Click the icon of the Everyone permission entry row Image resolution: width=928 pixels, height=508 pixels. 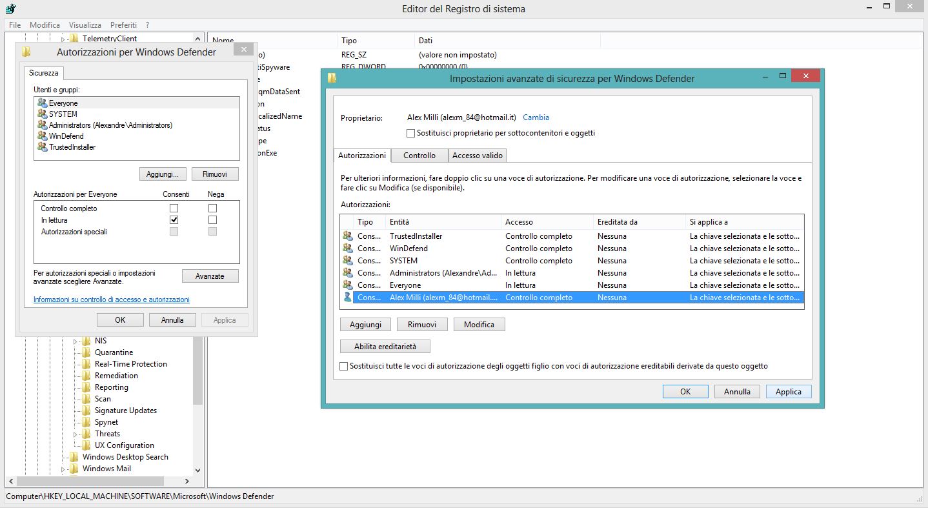point(348,285)
